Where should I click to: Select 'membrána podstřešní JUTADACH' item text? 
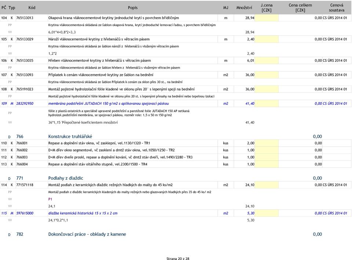click(x=109, y=103)
